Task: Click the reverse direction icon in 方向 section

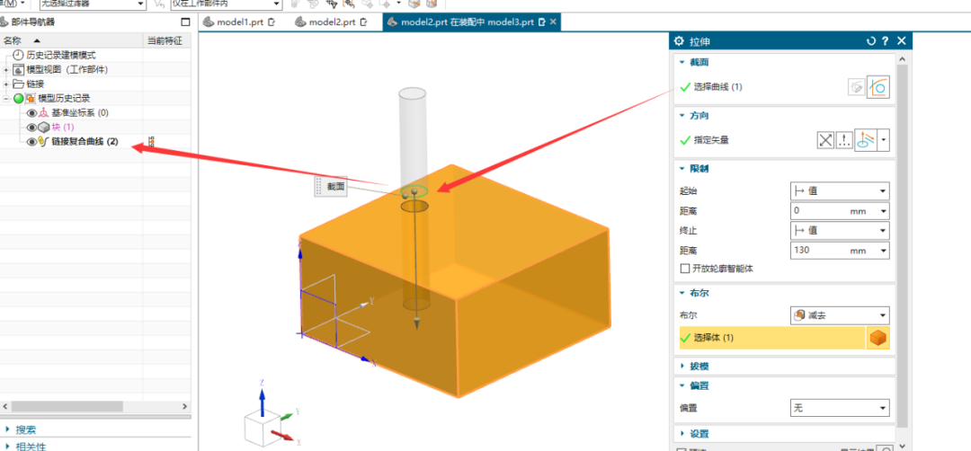Action: pos(825,140)
